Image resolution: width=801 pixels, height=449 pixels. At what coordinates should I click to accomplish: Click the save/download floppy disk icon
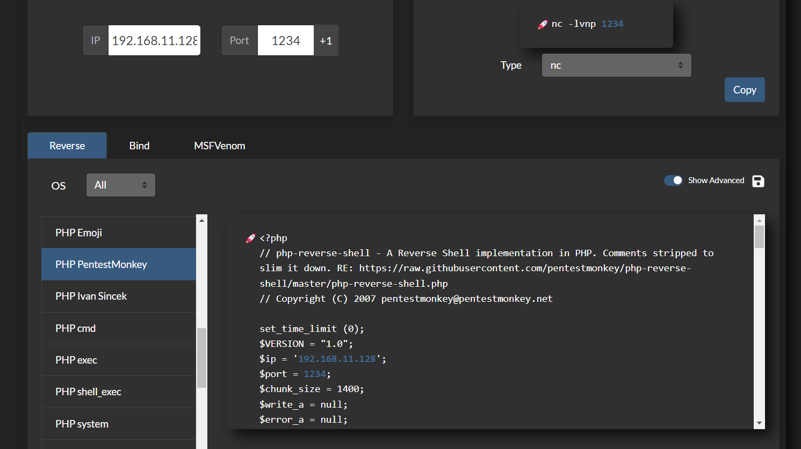758,181
